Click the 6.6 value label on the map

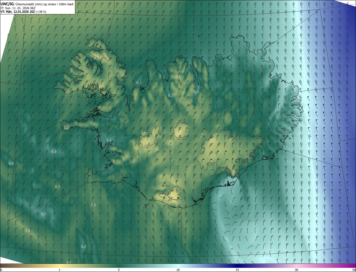[x=54, y=152]
